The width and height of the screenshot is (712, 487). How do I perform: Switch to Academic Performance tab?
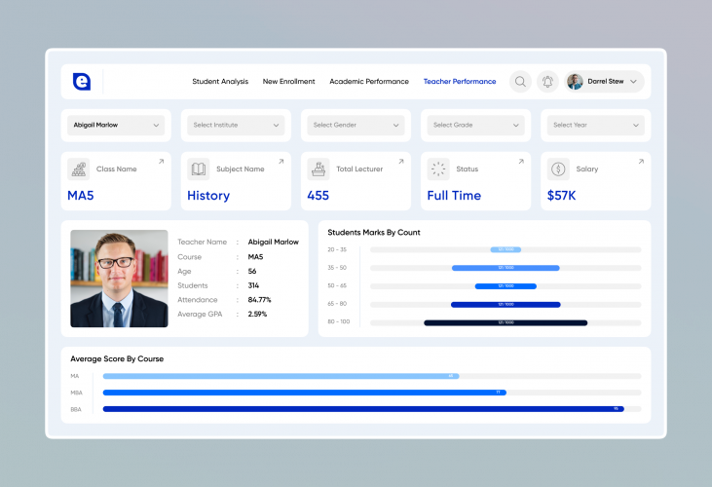[x=369, y=82]
